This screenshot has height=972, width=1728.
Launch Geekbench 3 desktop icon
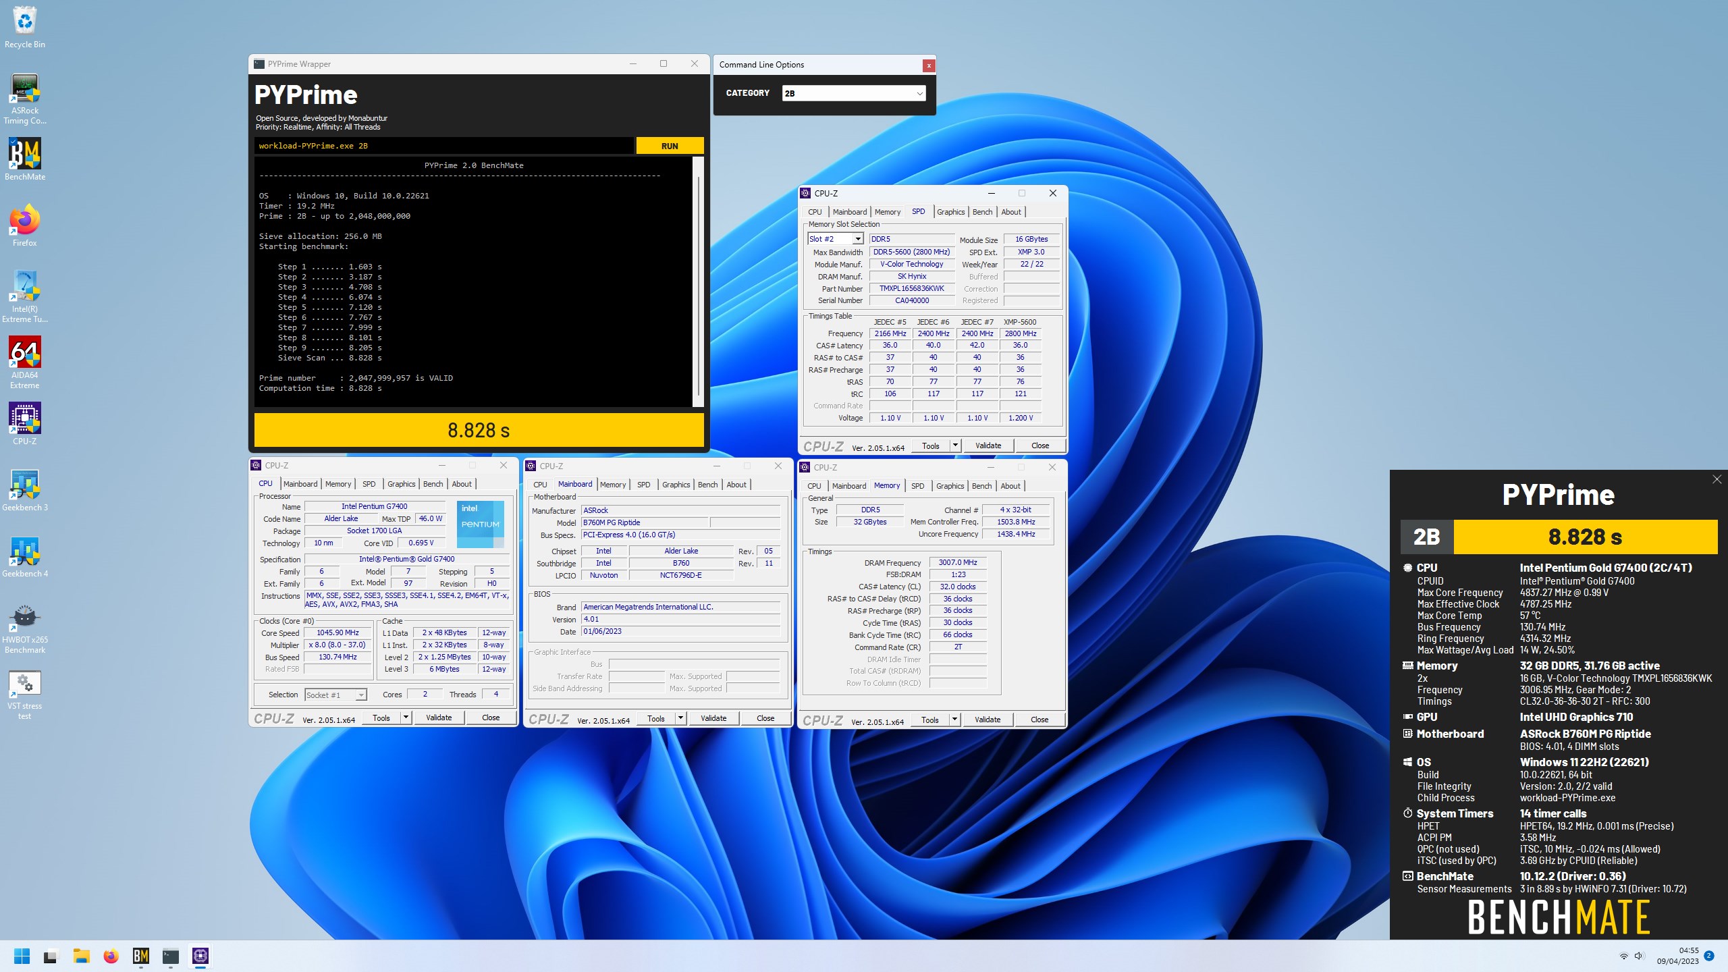pyautogui.click(x=25, y=490)
